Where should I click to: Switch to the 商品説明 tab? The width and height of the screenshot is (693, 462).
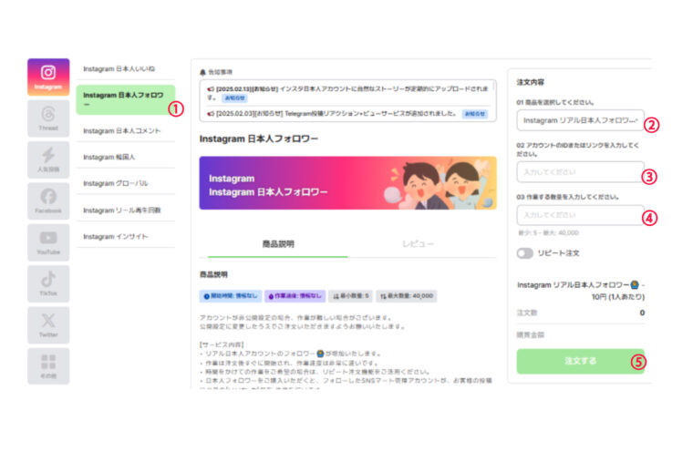pos(278,244)
